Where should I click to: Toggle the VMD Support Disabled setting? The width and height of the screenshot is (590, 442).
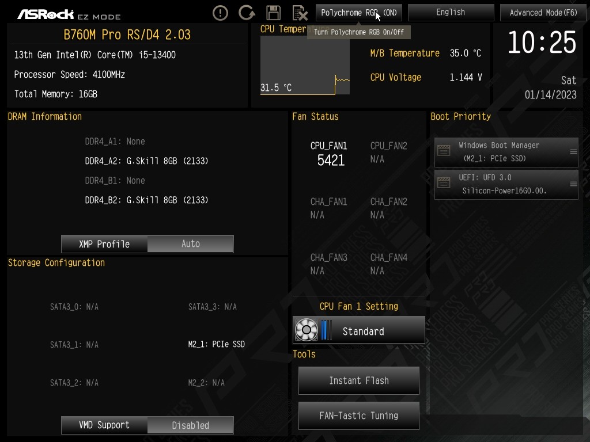190,425
